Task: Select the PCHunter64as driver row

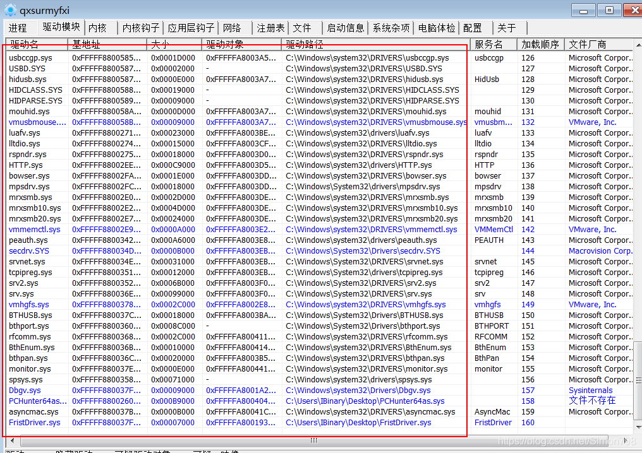Action: 320,401
